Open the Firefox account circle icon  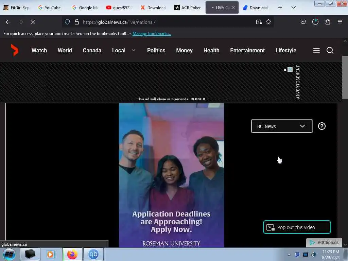click(x=315, y=22)
